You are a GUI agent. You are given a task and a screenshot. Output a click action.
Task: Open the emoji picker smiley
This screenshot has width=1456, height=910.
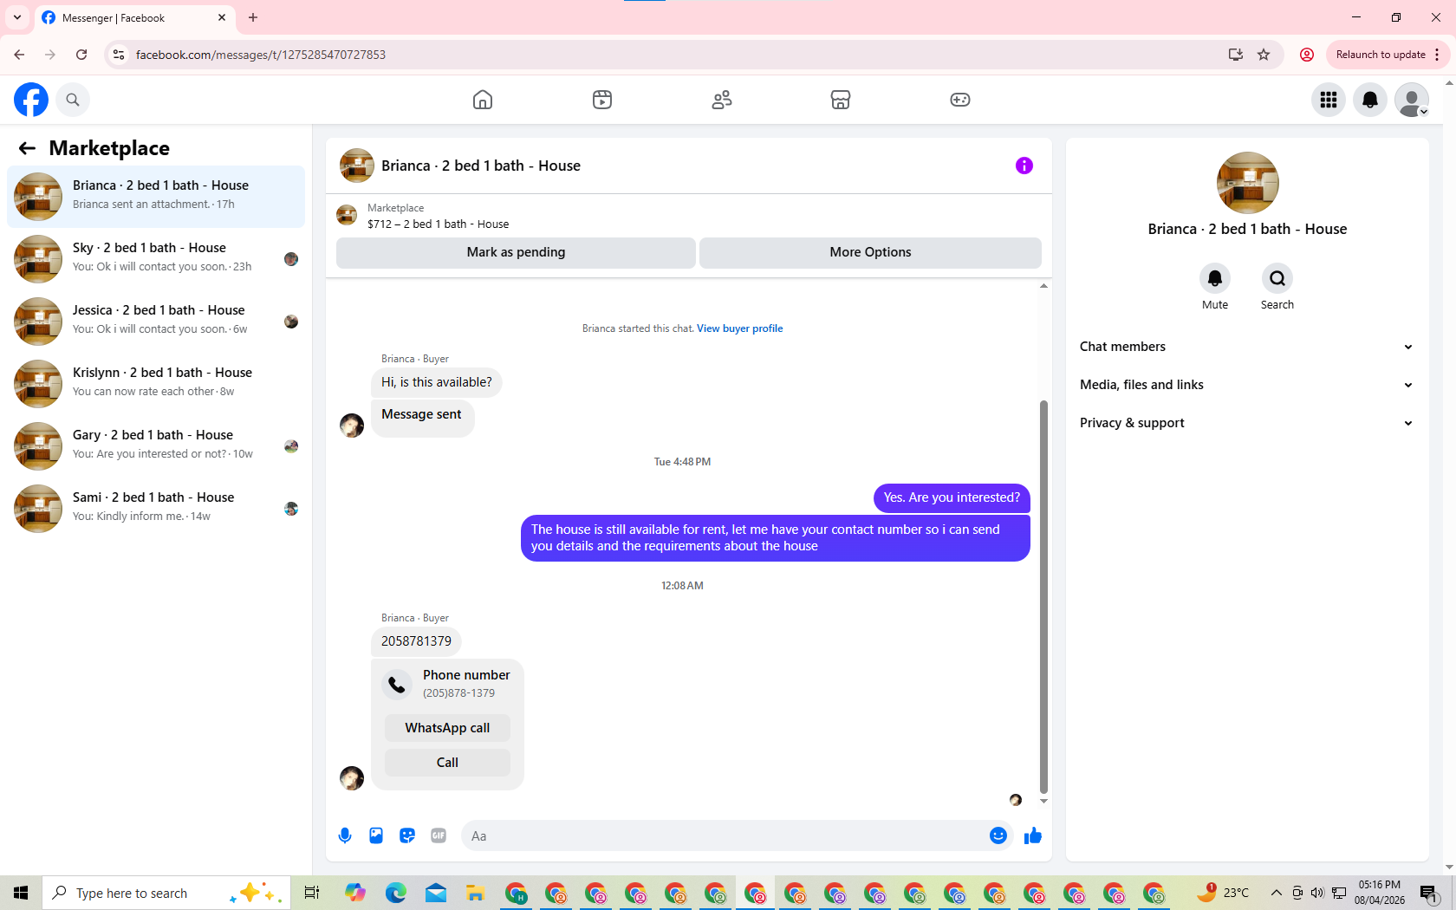click(x=998, y=835)
